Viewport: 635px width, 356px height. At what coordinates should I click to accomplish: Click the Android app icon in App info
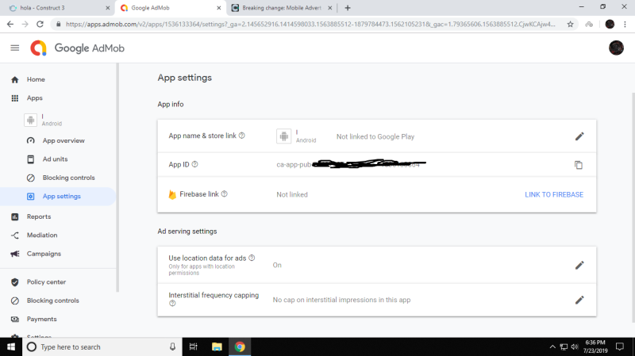point(284,136)
